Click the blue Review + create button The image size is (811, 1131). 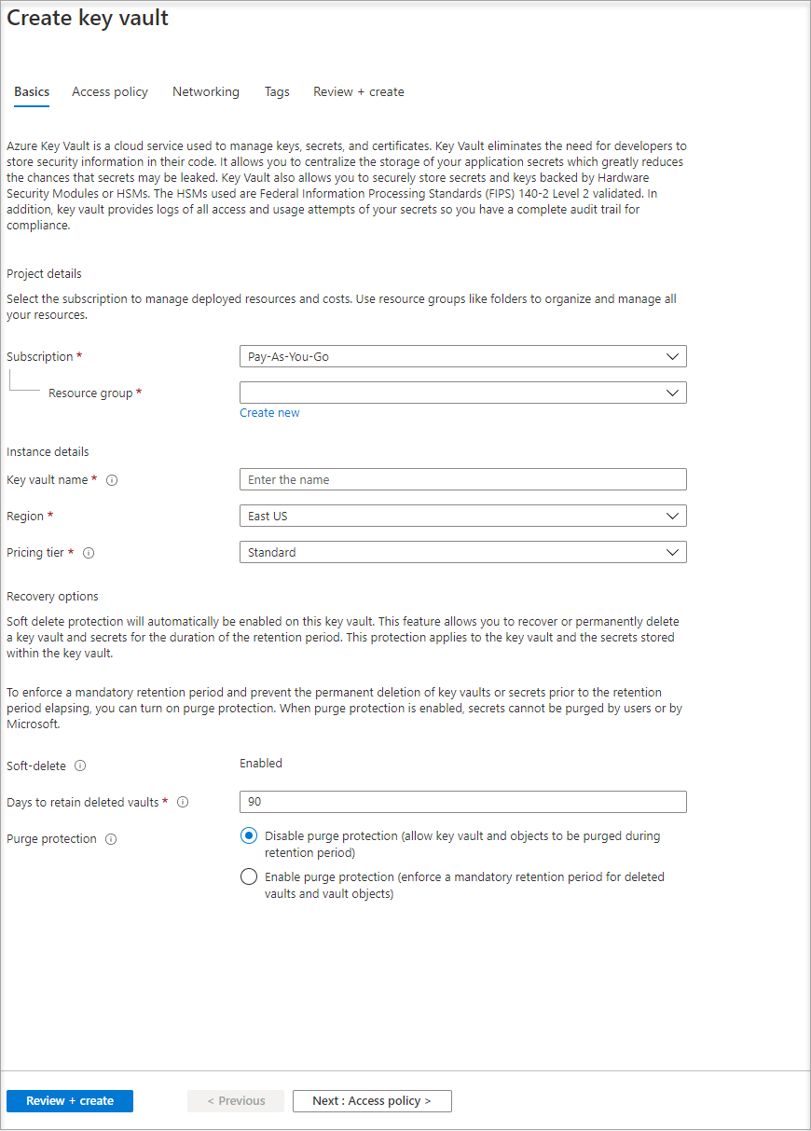pyautogui.click(x=69, y=1101)
